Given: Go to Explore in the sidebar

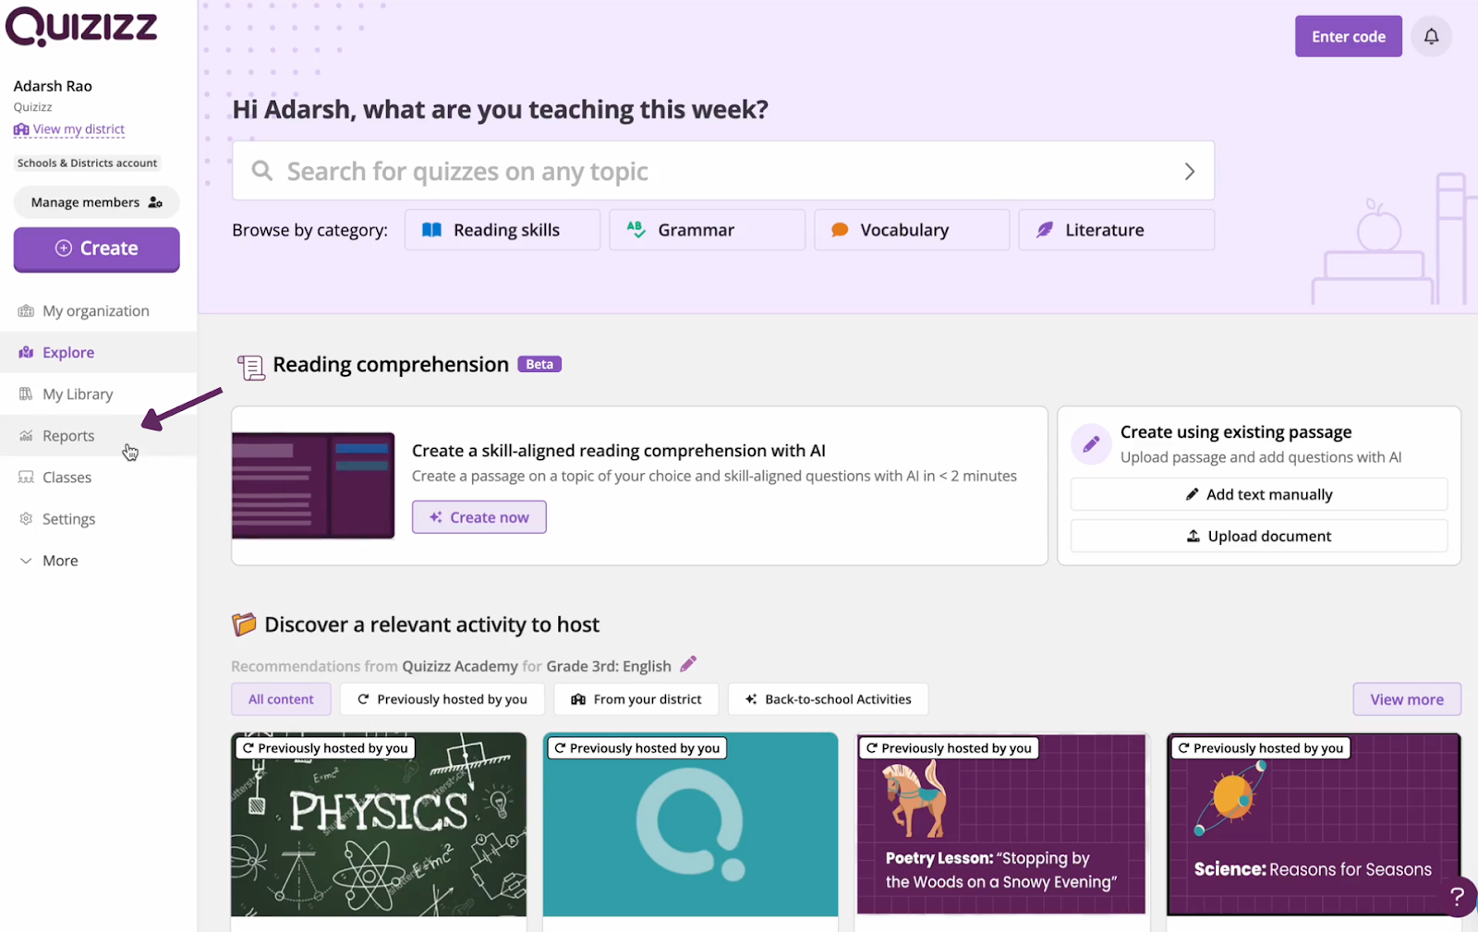Looking at the screenshot, I should [x=98, y=352].
